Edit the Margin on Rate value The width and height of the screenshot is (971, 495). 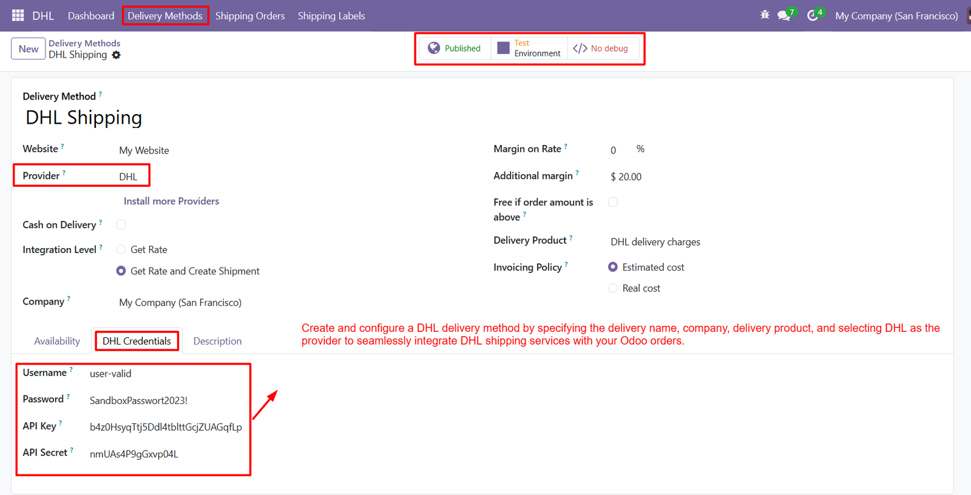[x=613, y=150]
